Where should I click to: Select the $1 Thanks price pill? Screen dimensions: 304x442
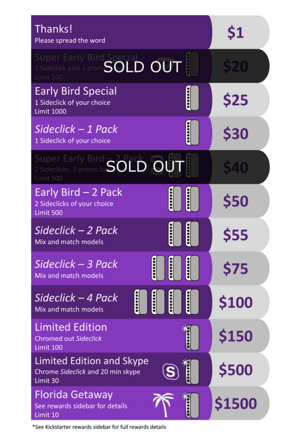(239, 32)
